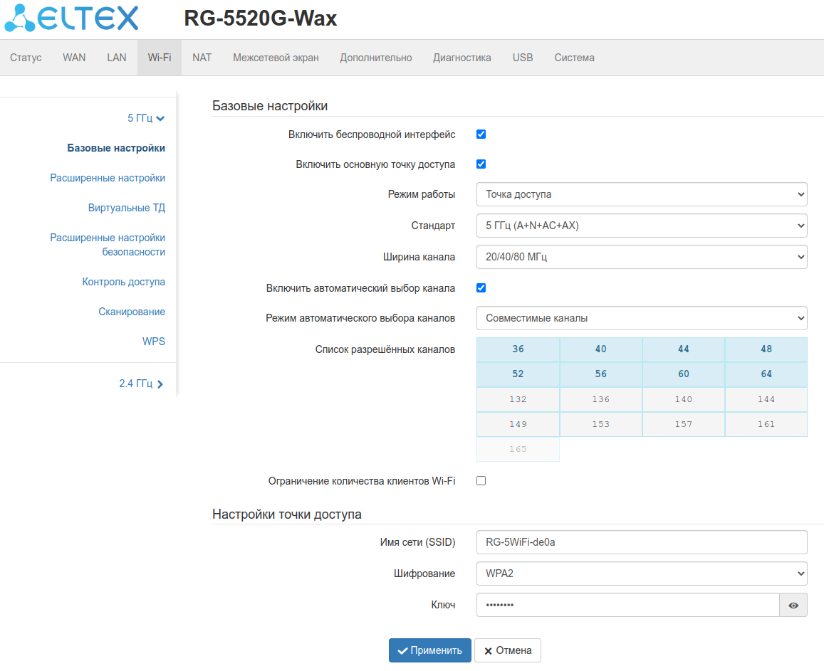Enable Wi-Fi client limit checkbox
824x671 pixels.
tap(481, 481)
